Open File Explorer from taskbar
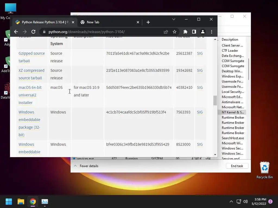The height and width of the screenshot is (208, 278). click(x=21, y=201)
